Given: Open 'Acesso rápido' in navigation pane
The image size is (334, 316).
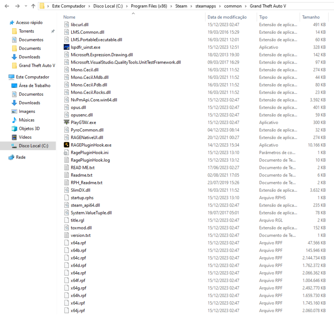Looking at the screenshot, I should [x=29, y=23].
